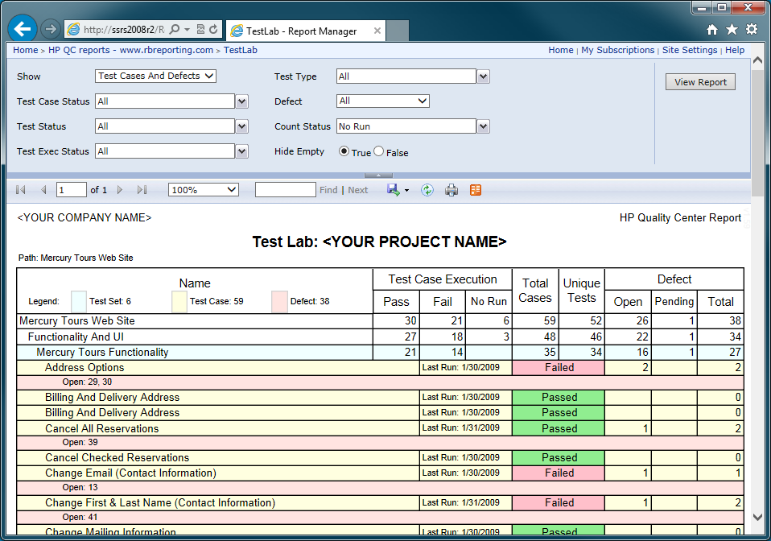Go to the first page icon
The width and height of the screenshot is (771, 541).
coord(20,190)
